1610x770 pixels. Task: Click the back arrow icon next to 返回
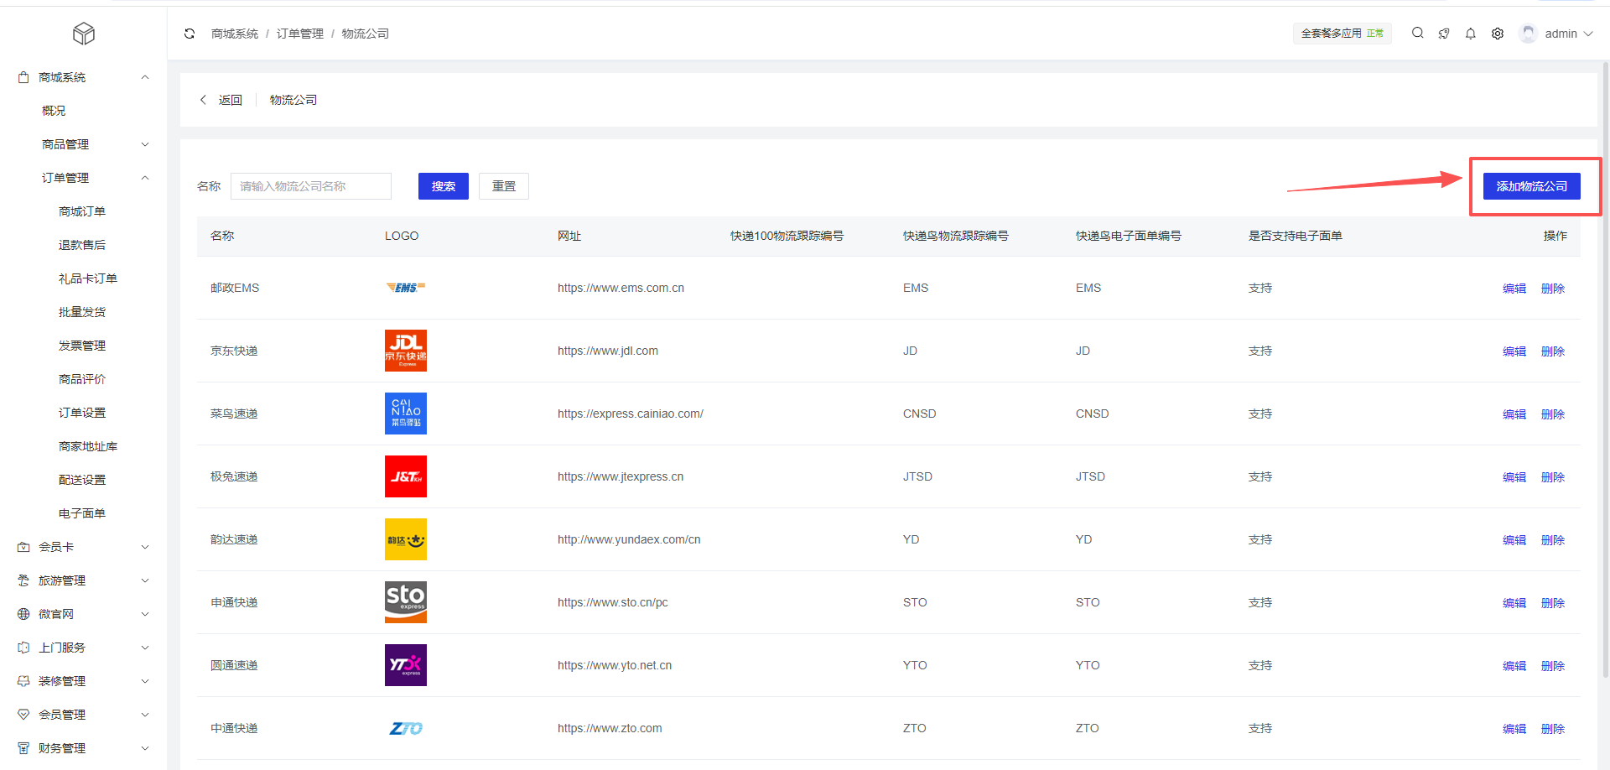click(x=203, y=100)
